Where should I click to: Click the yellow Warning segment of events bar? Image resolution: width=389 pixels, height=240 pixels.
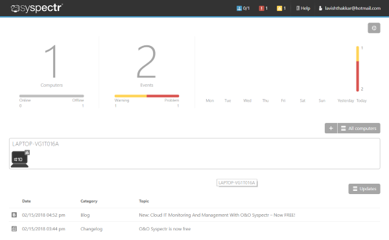pyautogui.click(x=130, y=96)
